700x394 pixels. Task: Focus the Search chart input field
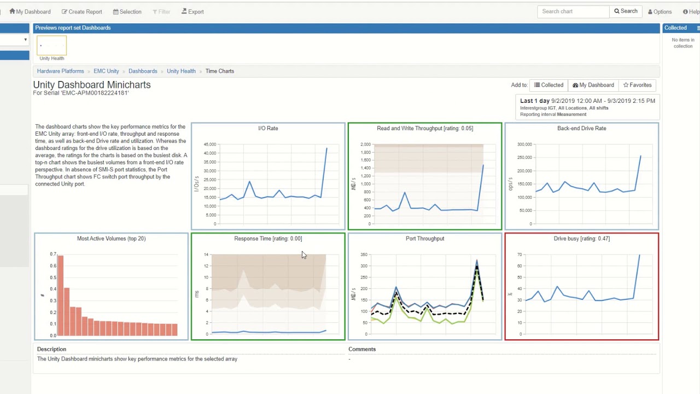pos(573,11)
